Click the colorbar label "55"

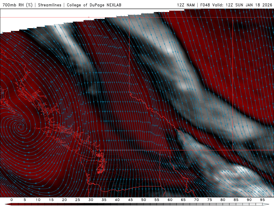pyautogui.click(x=157, y=200)
